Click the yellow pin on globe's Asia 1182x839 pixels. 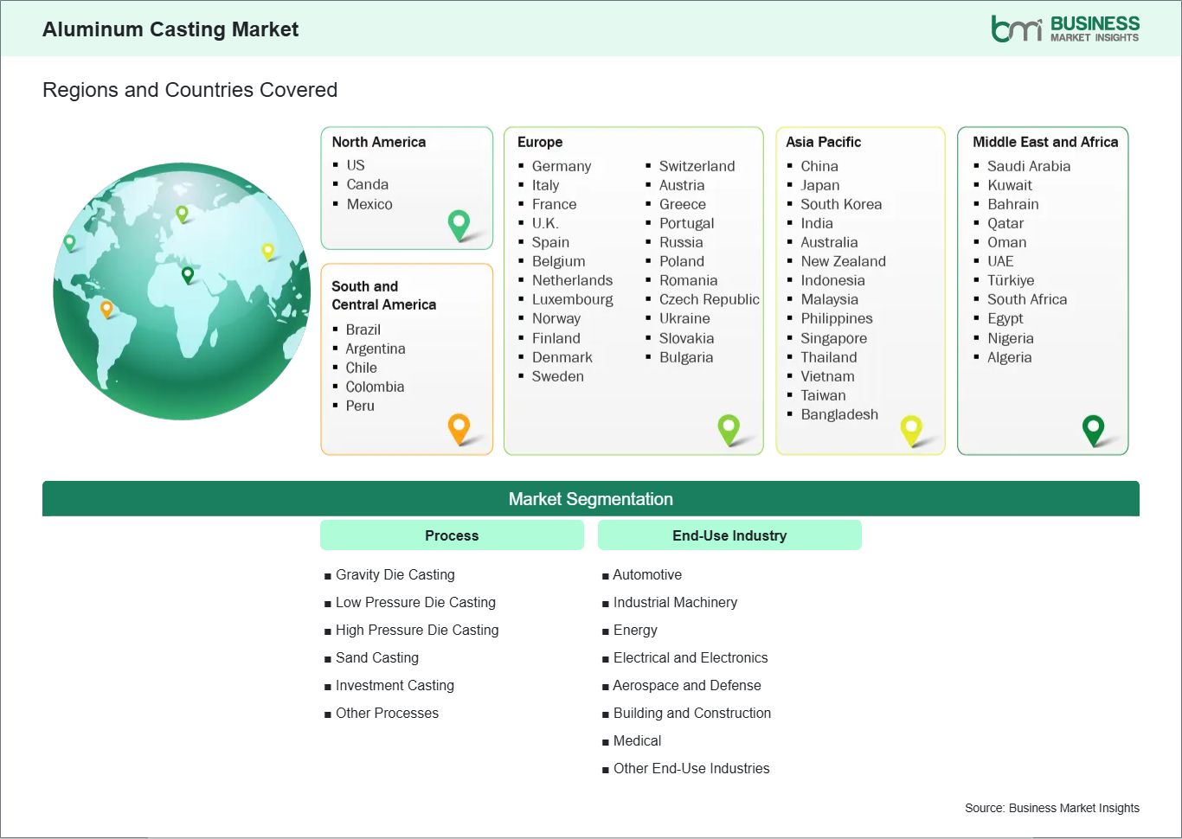pyautogui.click(x=268, y=251)
